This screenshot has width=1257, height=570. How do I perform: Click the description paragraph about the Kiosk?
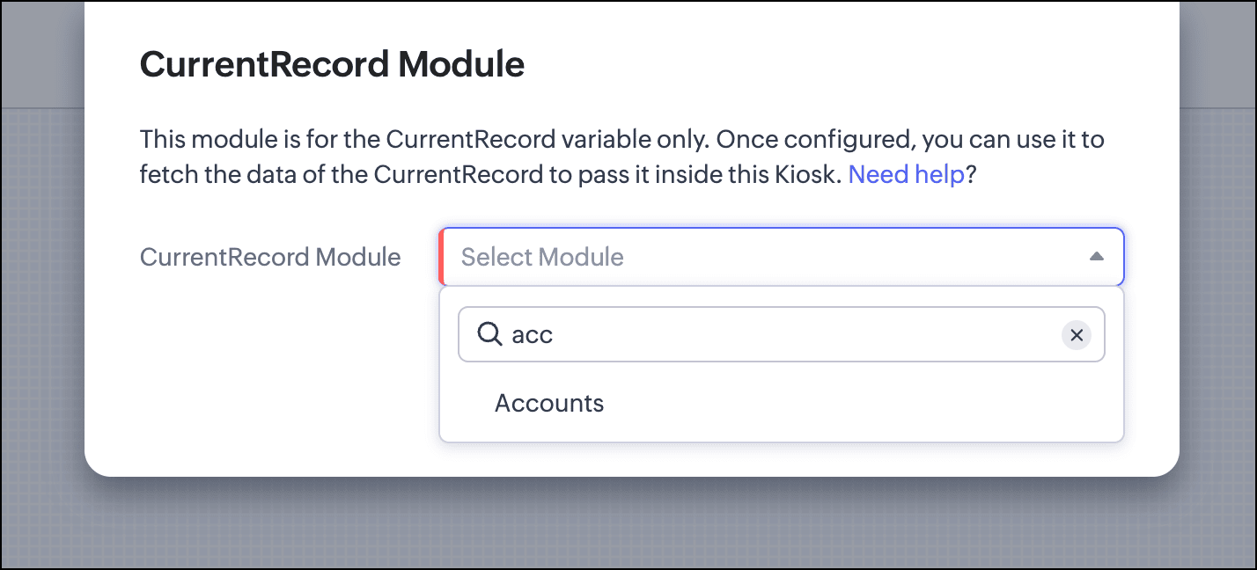[621, 157]
